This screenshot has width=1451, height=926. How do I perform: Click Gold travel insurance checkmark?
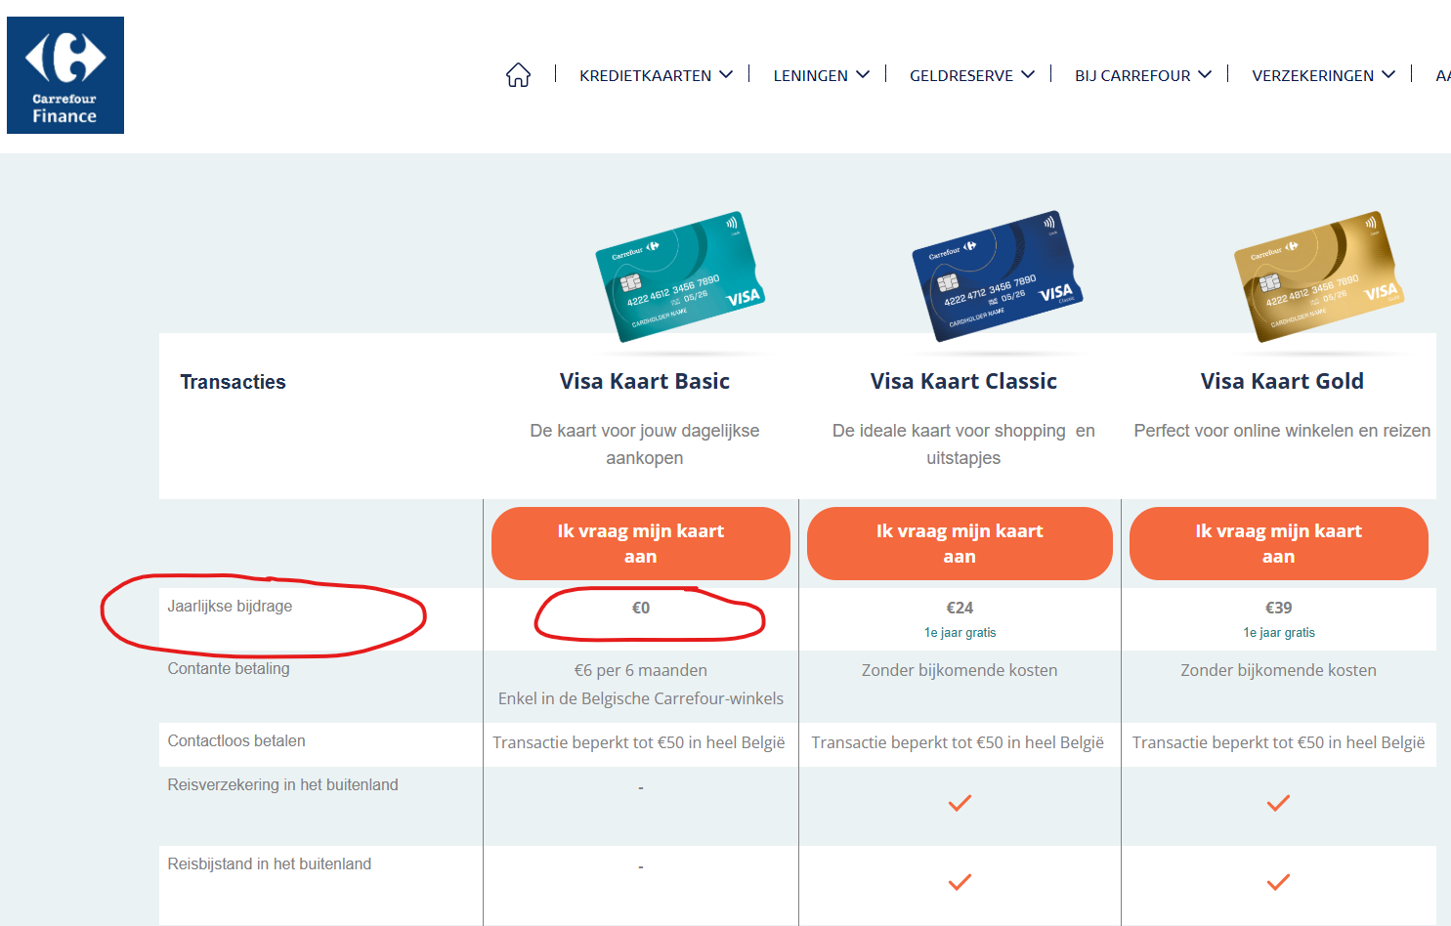coord(1278,803)
